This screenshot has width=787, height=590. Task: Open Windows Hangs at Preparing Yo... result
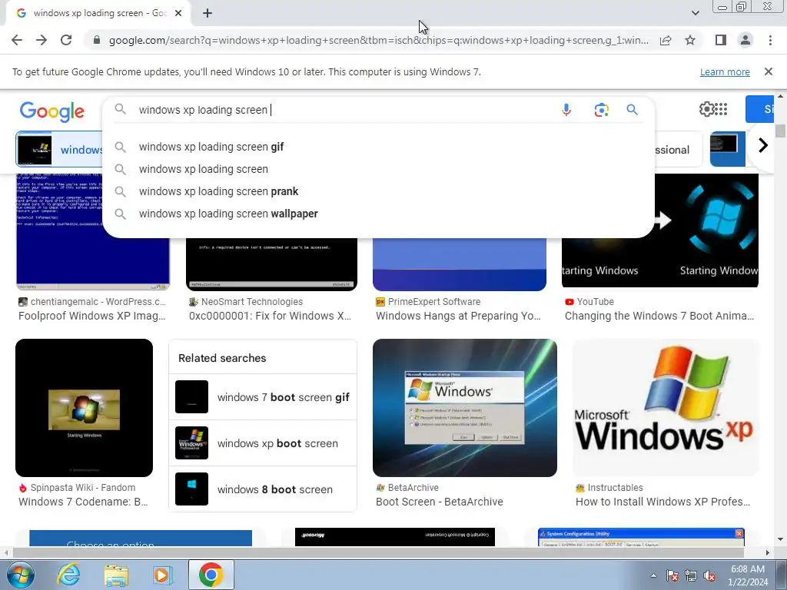pyautogui.click(x=458, y=316)
